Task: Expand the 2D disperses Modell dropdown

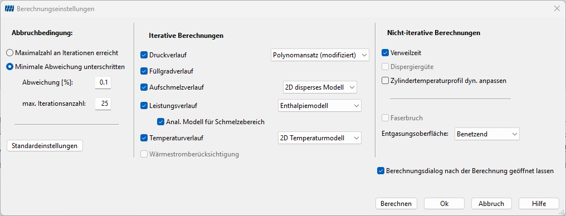Action: click(320, 87)
